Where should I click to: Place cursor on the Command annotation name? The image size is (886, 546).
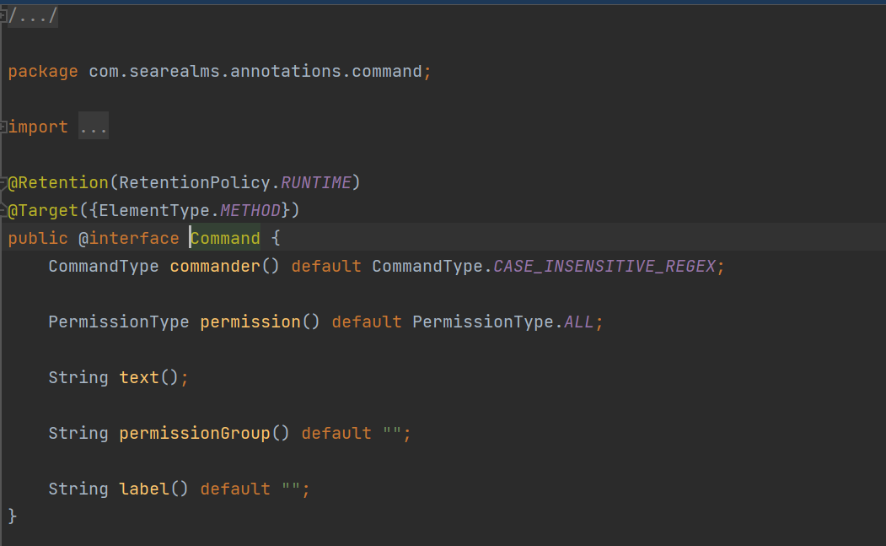(x=225, y=239)
